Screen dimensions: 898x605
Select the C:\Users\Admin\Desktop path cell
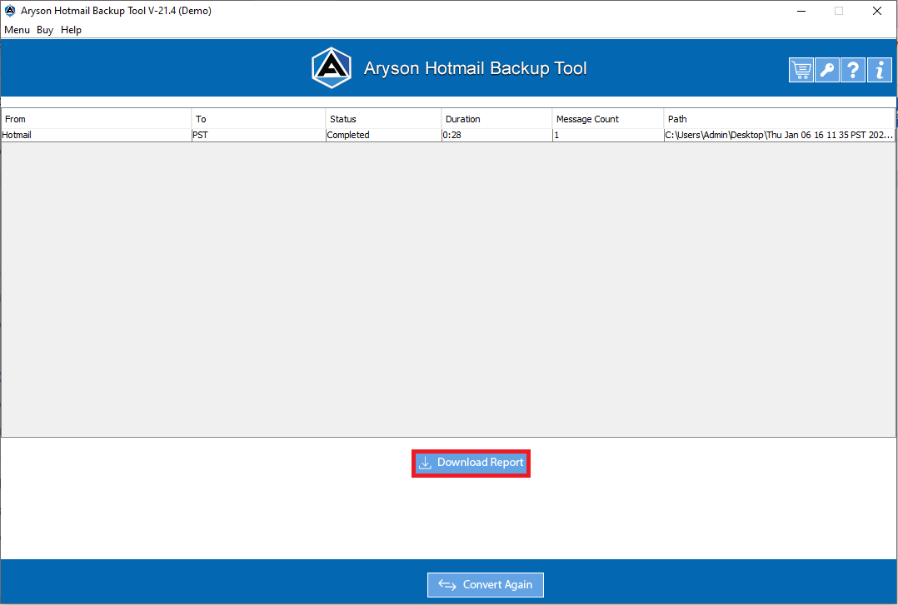point(779,135)
